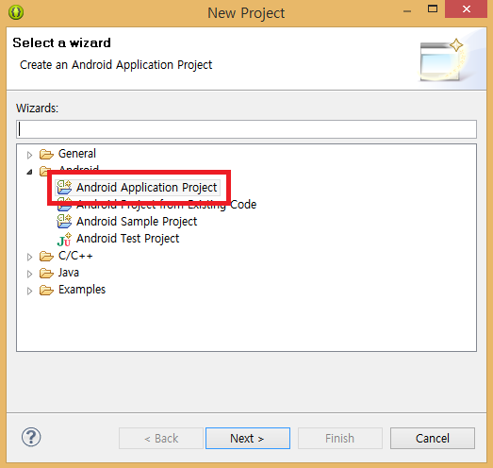Maximize the New Project dialog
The image size is (493, 468).
(433, 9)
